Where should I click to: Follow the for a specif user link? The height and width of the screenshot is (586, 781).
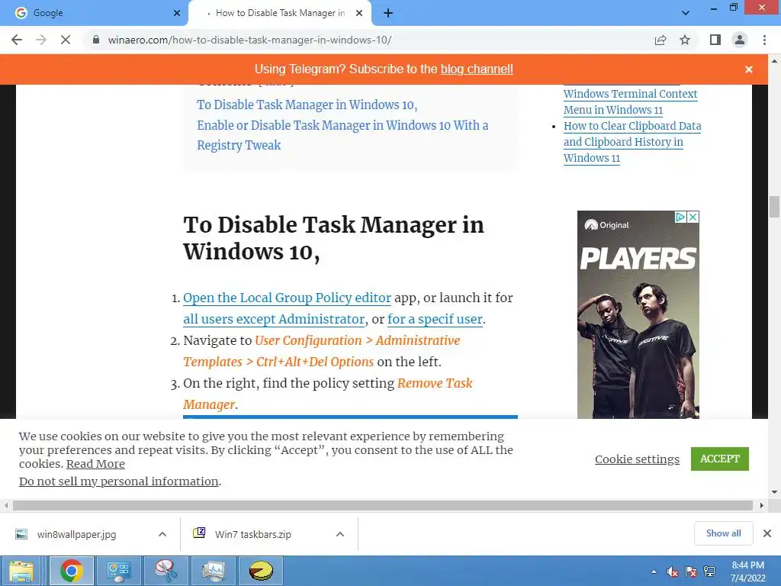(435, 319)
